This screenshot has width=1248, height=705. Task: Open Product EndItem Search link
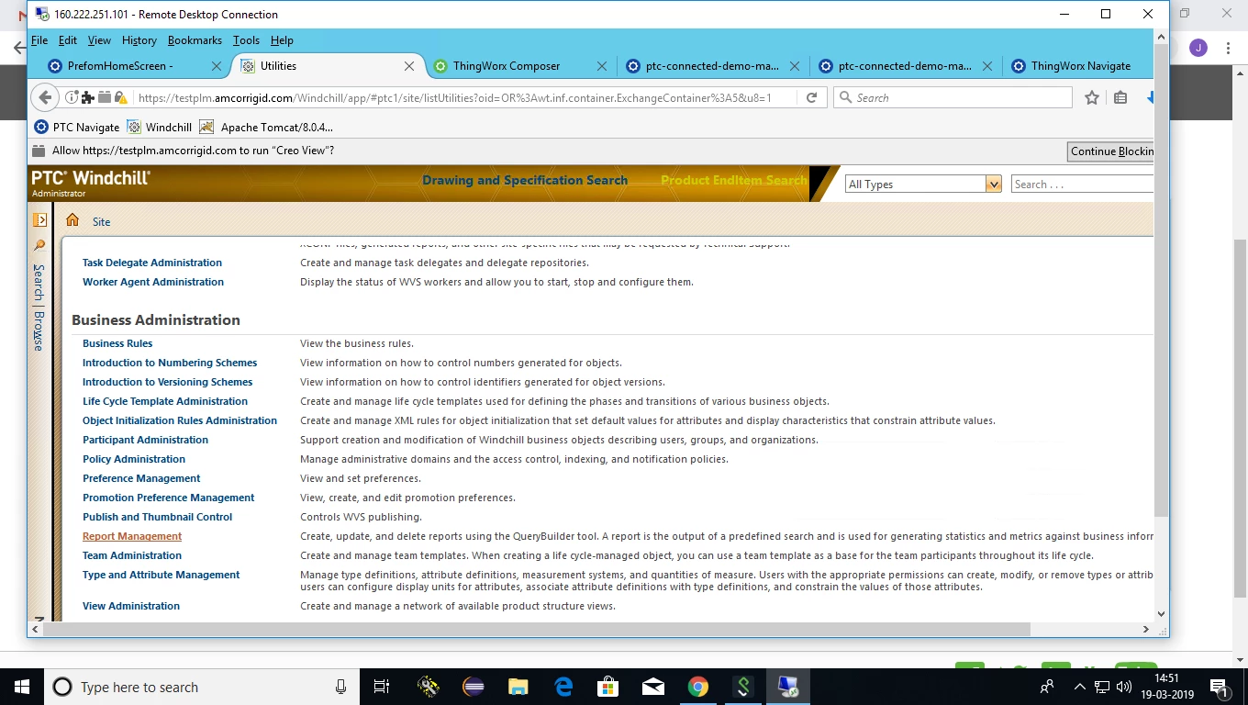(733, 180)
